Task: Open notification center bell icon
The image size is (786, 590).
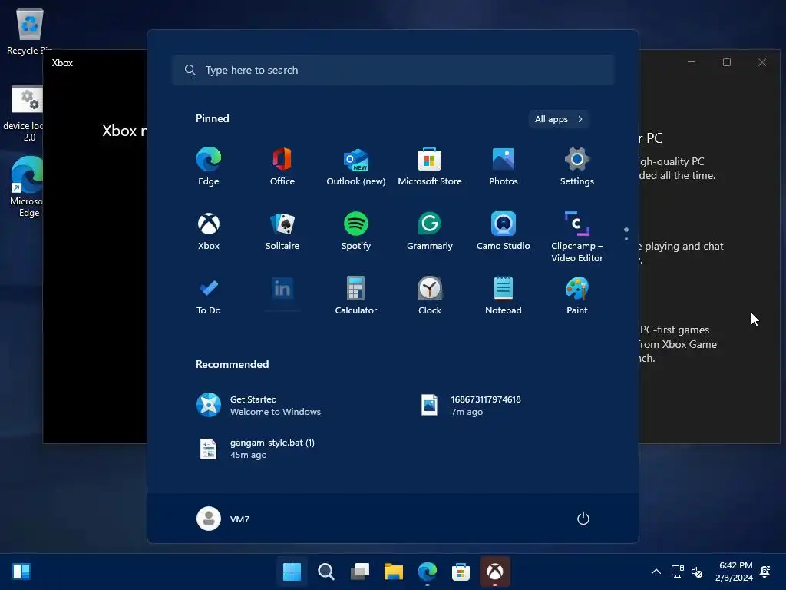Action: (765, 572)
